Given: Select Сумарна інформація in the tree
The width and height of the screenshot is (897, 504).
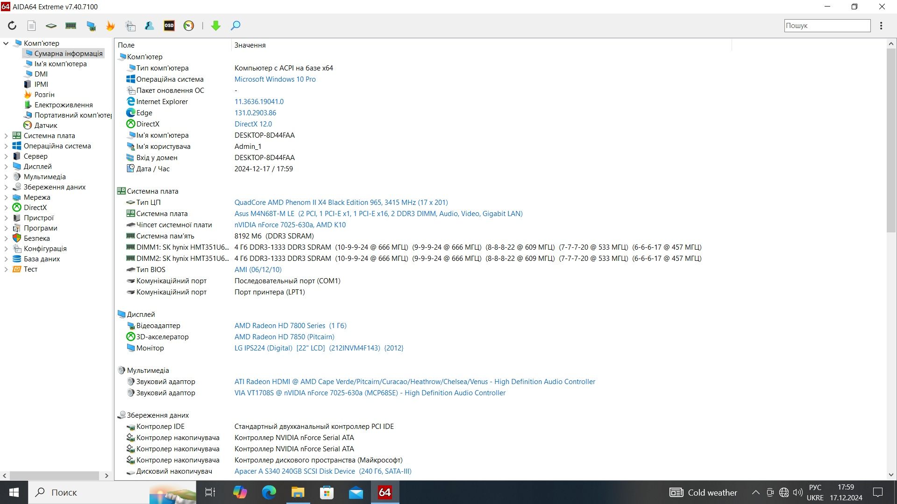Looking at the screenshot, I should 68,54.
